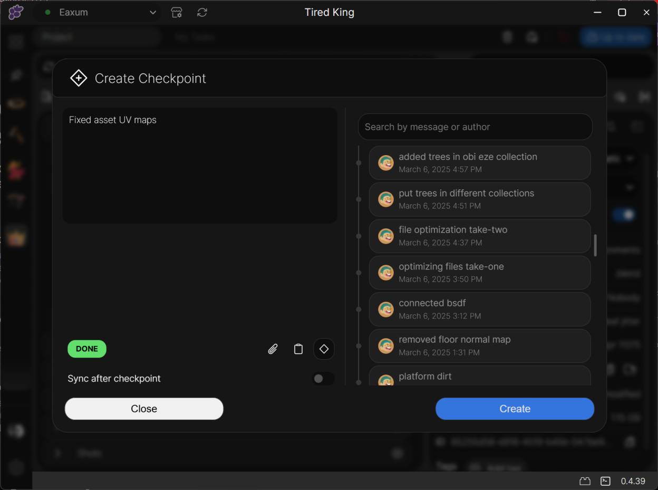Focus the Search by message or author field
Screen dimensions: 658x490
(475, 127)
